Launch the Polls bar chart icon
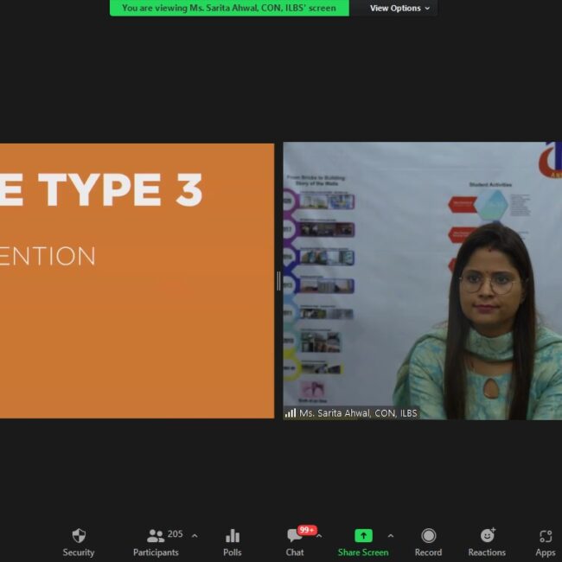 point(232,536)
